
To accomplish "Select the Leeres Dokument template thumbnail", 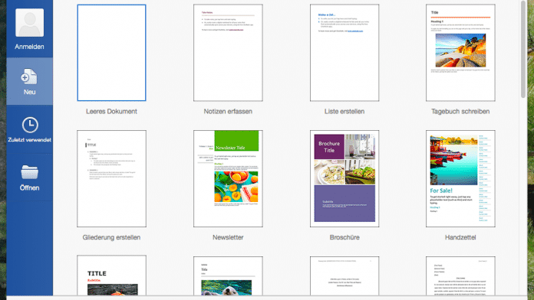I will [x=112, y=53].
